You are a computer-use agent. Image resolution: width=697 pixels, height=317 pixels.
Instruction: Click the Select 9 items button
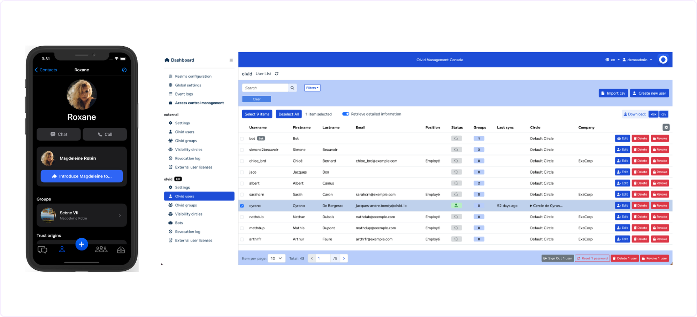pos(257,114)
